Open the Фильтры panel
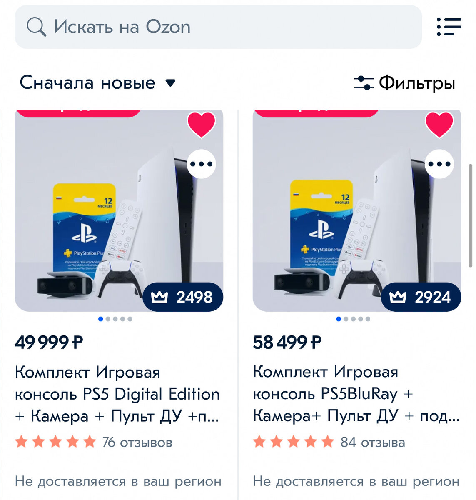This screenshot has width=476, height=500. pos(404,83)
